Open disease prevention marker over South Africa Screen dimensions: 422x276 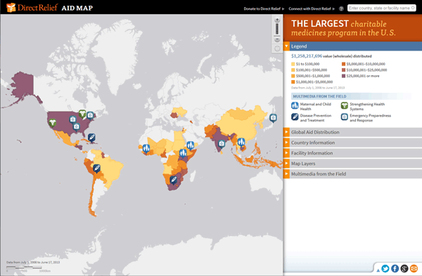click(x=174, y=179)
